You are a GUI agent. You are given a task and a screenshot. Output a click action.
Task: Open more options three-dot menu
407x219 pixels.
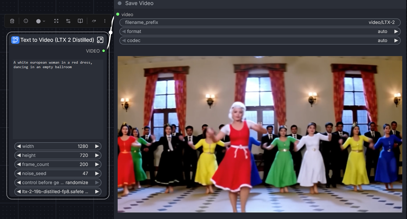(x=105, y=21)
